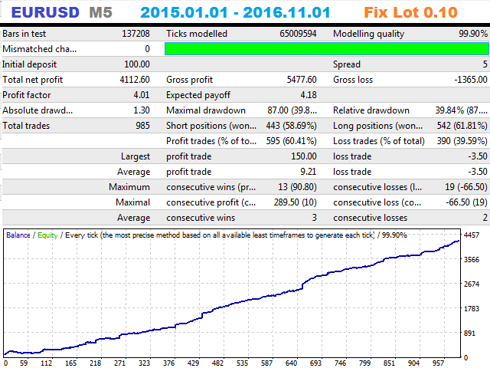The width and height of the screenshot is (490, 368).
Task: Click the Gross profit value 5477.60
Action: tap(300, 80)
